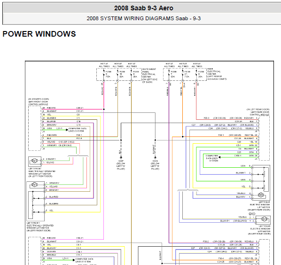The image size is (281, 265).
Task: Click the 'C9 (OR C9-2)' connector label
Action: 65,145
